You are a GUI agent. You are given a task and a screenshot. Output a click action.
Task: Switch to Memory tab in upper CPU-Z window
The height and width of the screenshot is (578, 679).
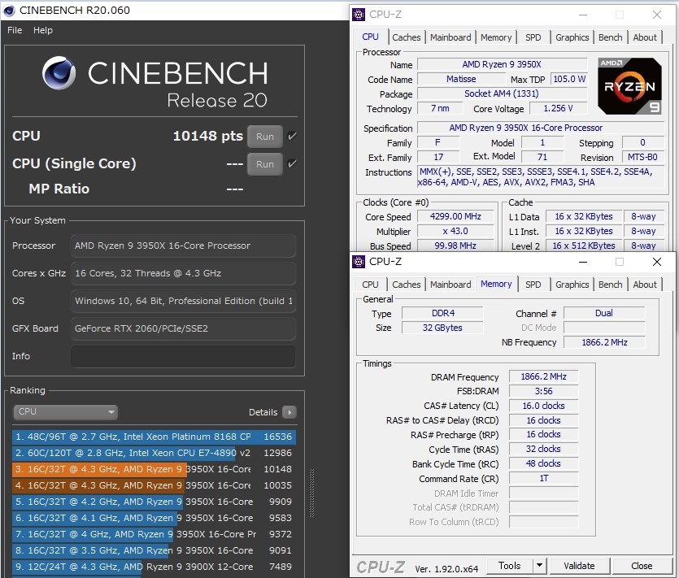(496, 37)
